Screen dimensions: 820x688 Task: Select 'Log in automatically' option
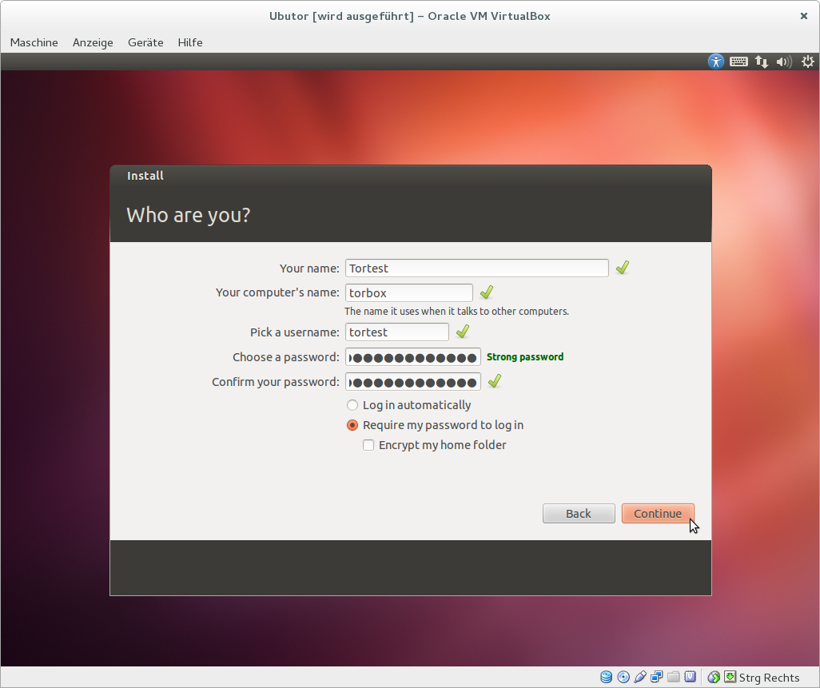352,405
